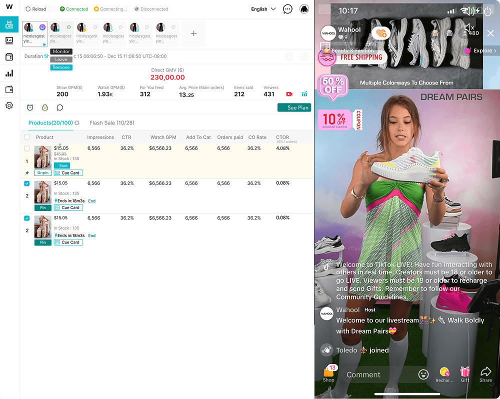Click the Impressions column header
This screenshot has width=500, height=399.
pos(100,137)
